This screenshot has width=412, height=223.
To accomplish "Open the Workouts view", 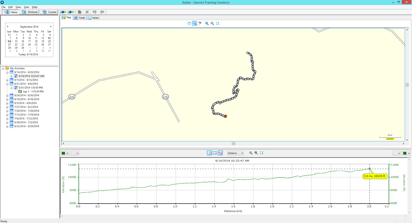I will [x=30, y=12].
